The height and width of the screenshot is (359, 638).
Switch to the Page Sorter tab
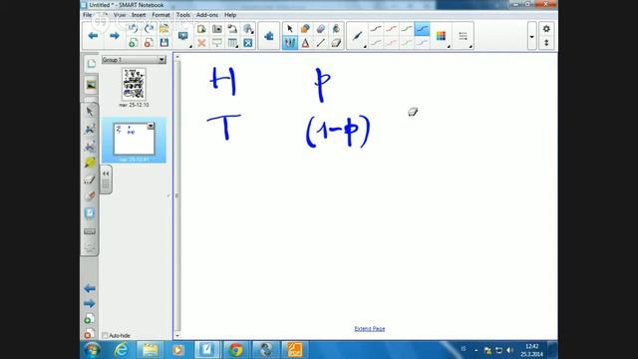pyautogui.click(x=91, y=64)
